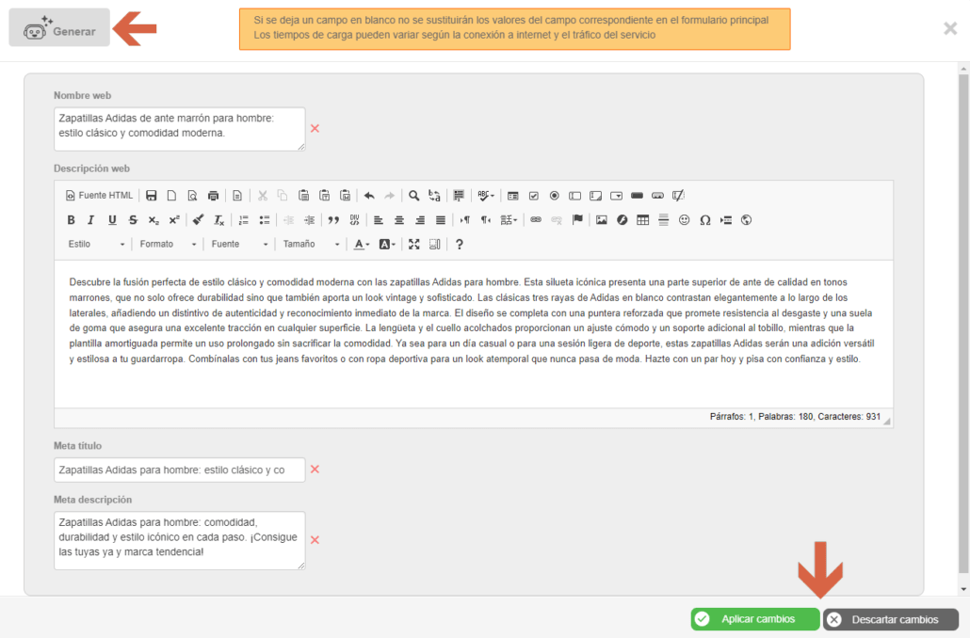Clear the Meta título field with its red X
This screenshot has width=970, height=638.
coord(315,469)
